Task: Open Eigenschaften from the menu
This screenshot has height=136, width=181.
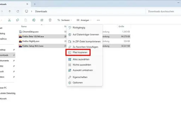Action: 84,77
